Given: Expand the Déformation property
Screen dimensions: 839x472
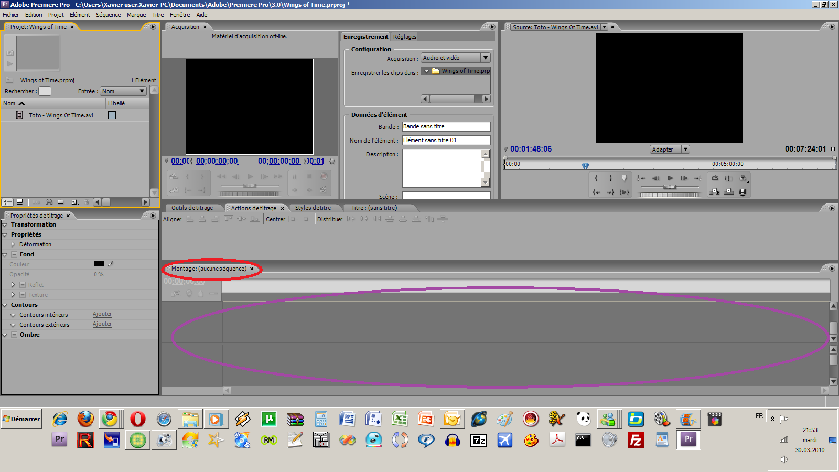Looking at the screenshot, I should coord(13,244).
